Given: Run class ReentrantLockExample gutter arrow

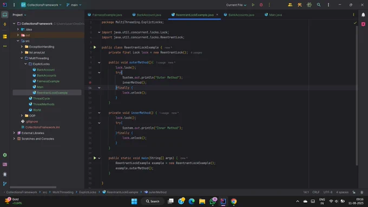Looking at the screenshot, I should (95, 48).
